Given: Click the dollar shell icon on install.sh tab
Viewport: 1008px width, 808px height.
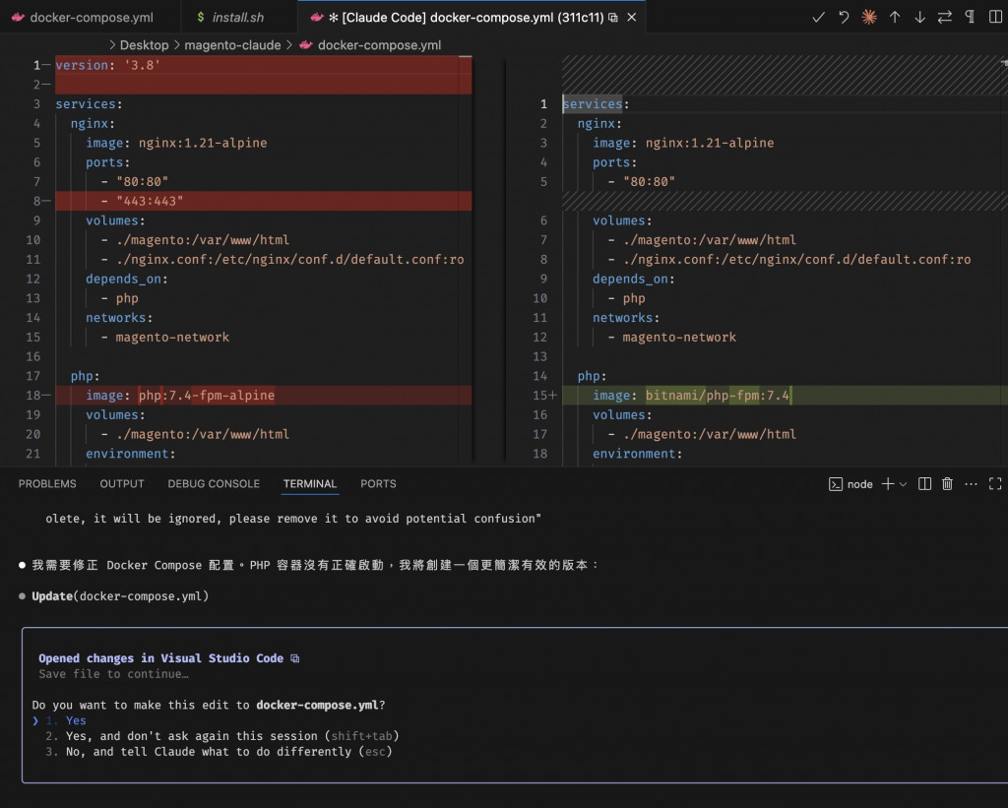Looking at the screenshot, I should [x=201, y=18].
